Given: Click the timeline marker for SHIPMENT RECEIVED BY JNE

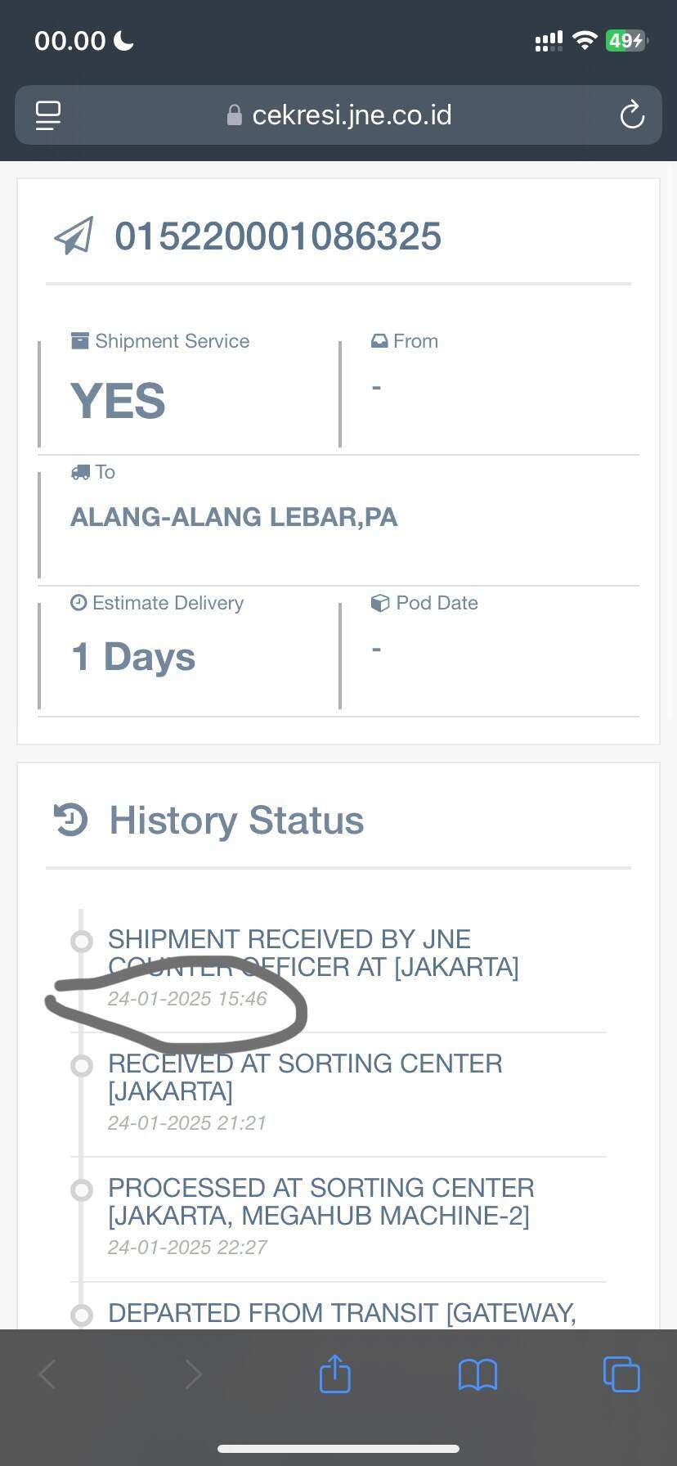Looking at the screenshot, I should [82, 942].
